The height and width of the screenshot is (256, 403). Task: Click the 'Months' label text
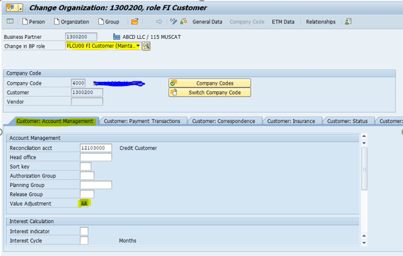click(127, 241)
